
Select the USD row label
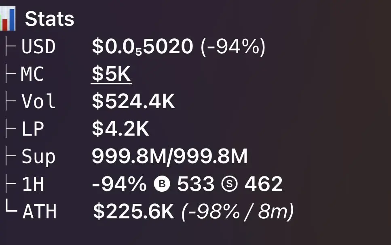(38, 47)
